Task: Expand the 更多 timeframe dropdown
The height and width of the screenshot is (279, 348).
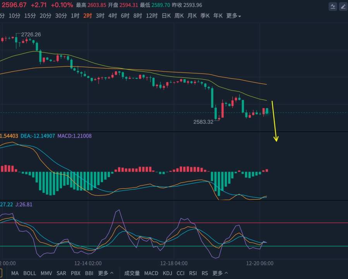Action: coord(233,16)
